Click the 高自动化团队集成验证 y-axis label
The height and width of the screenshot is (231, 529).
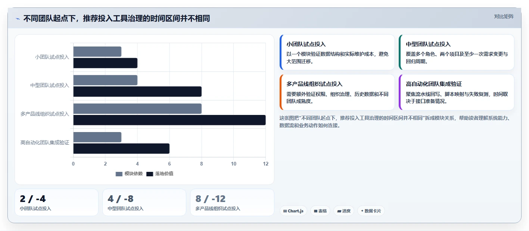pyautogui.click(x=45, y=142)
